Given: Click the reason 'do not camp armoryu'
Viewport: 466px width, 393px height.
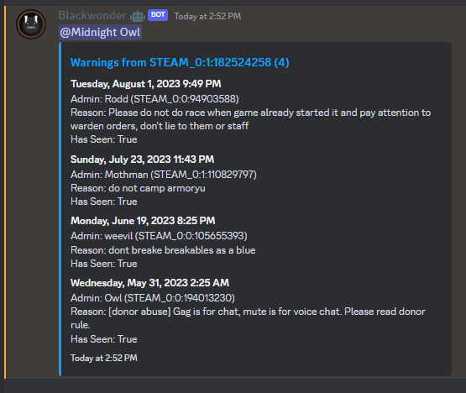Looking at the screenshot, I should (157, 188).
